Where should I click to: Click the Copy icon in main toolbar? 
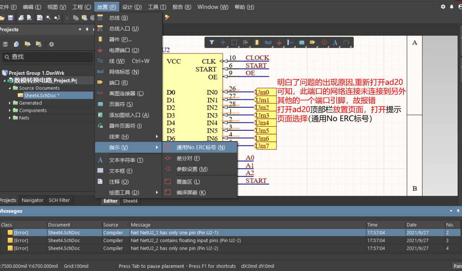point(76,18)
